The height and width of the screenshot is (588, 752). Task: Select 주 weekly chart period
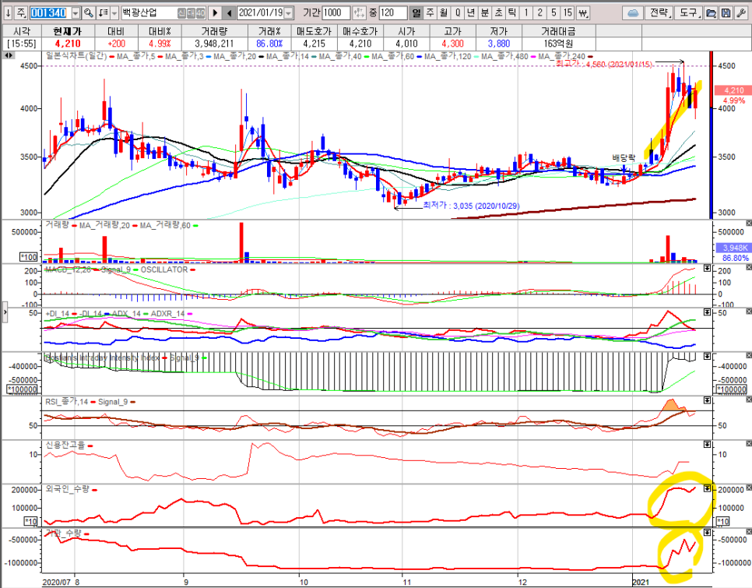[x=430, y=12]
